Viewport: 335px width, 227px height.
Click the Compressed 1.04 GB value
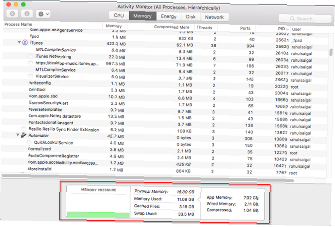tap(251, 210)
